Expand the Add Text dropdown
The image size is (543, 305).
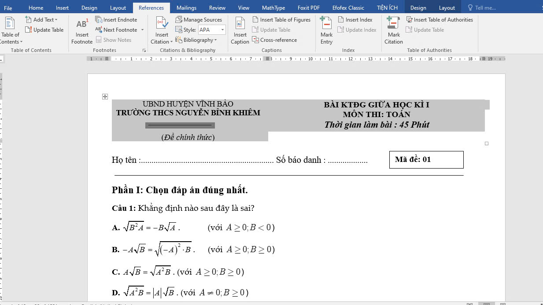(x=56, y=20)
